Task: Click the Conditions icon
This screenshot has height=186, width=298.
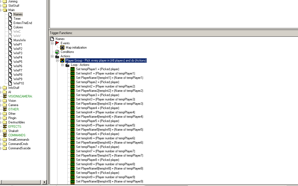Action: click(x=57, y=52)
